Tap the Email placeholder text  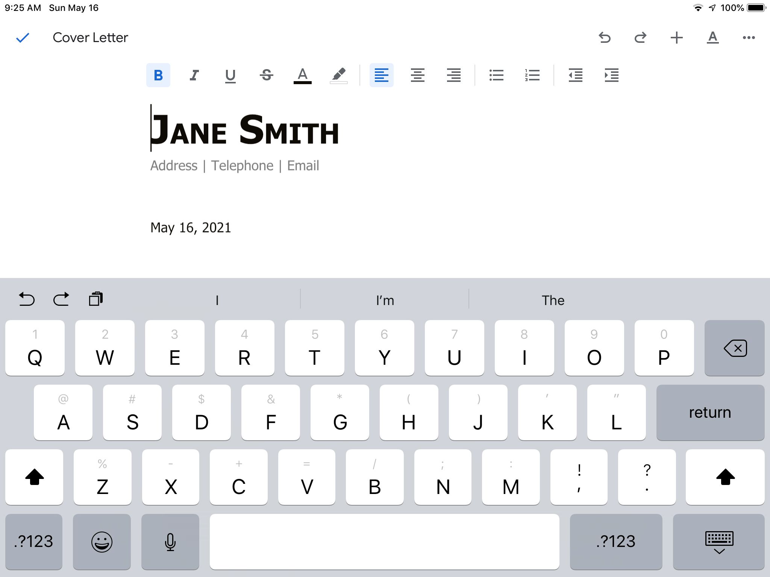tap(303, 166)
